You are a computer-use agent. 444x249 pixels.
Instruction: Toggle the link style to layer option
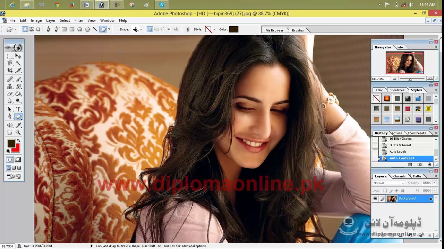coord(188,29)
